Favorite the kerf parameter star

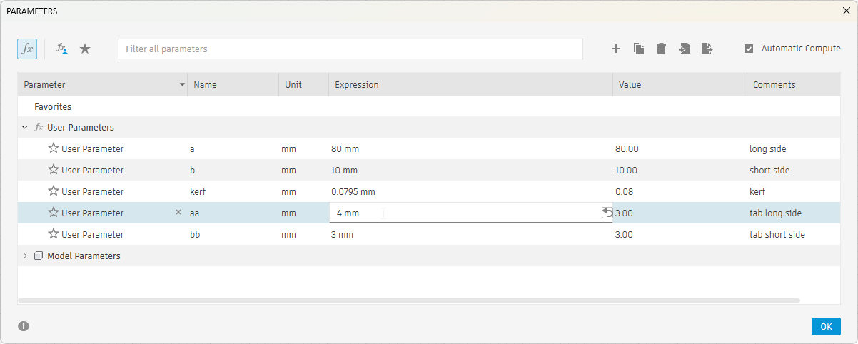pos(54,191)
